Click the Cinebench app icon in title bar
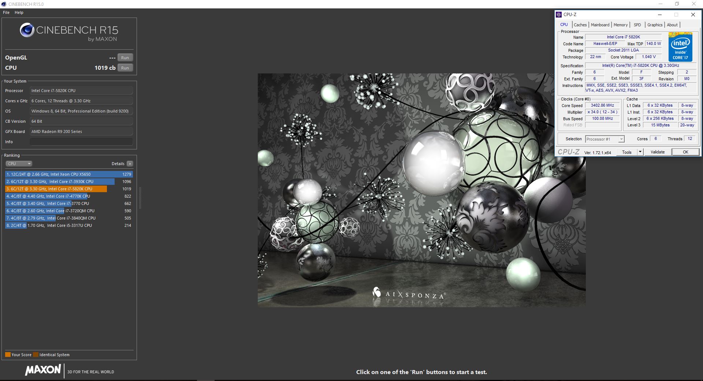This screenshot has height=381, width=703. (4, 4)
